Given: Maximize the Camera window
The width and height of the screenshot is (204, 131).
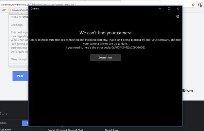Looking at the screenshot, I should (169, 8).
